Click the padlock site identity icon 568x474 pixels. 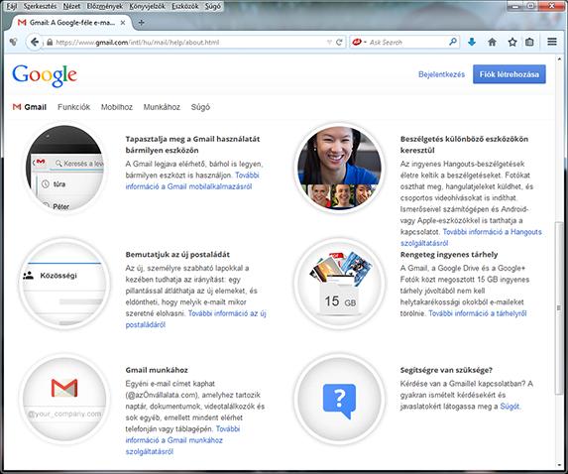(x=50, y=43)
